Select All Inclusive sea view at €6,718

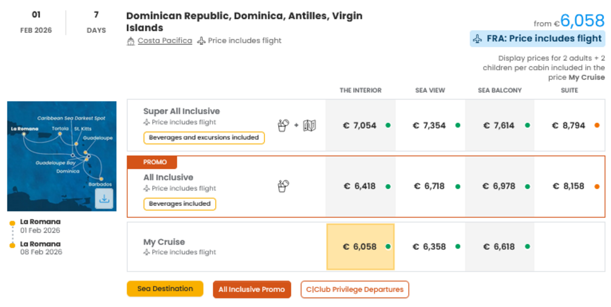point(429,186)
